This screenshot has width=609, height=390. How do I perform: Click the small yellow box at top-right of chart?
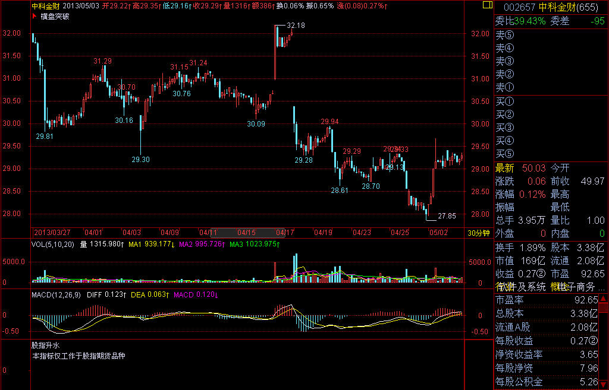pos(486,5)
